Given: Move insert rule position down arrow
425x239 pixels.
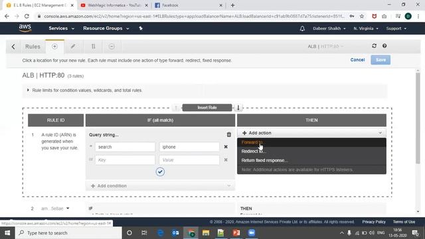Looking at the screenshot, I should [238, 108].
